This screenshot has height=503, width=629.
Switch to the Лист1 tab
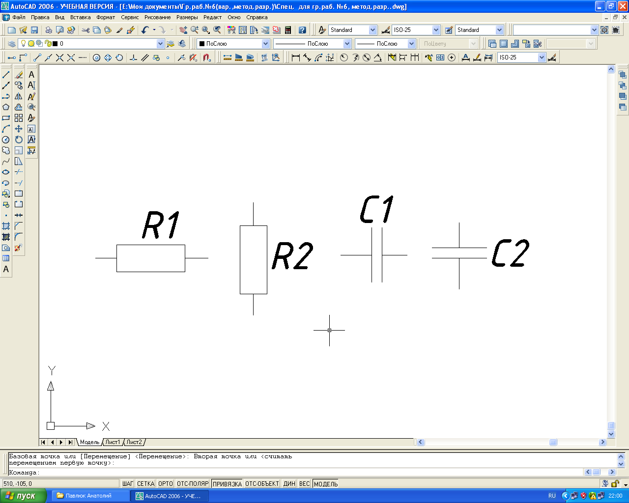tap(113, 442)
